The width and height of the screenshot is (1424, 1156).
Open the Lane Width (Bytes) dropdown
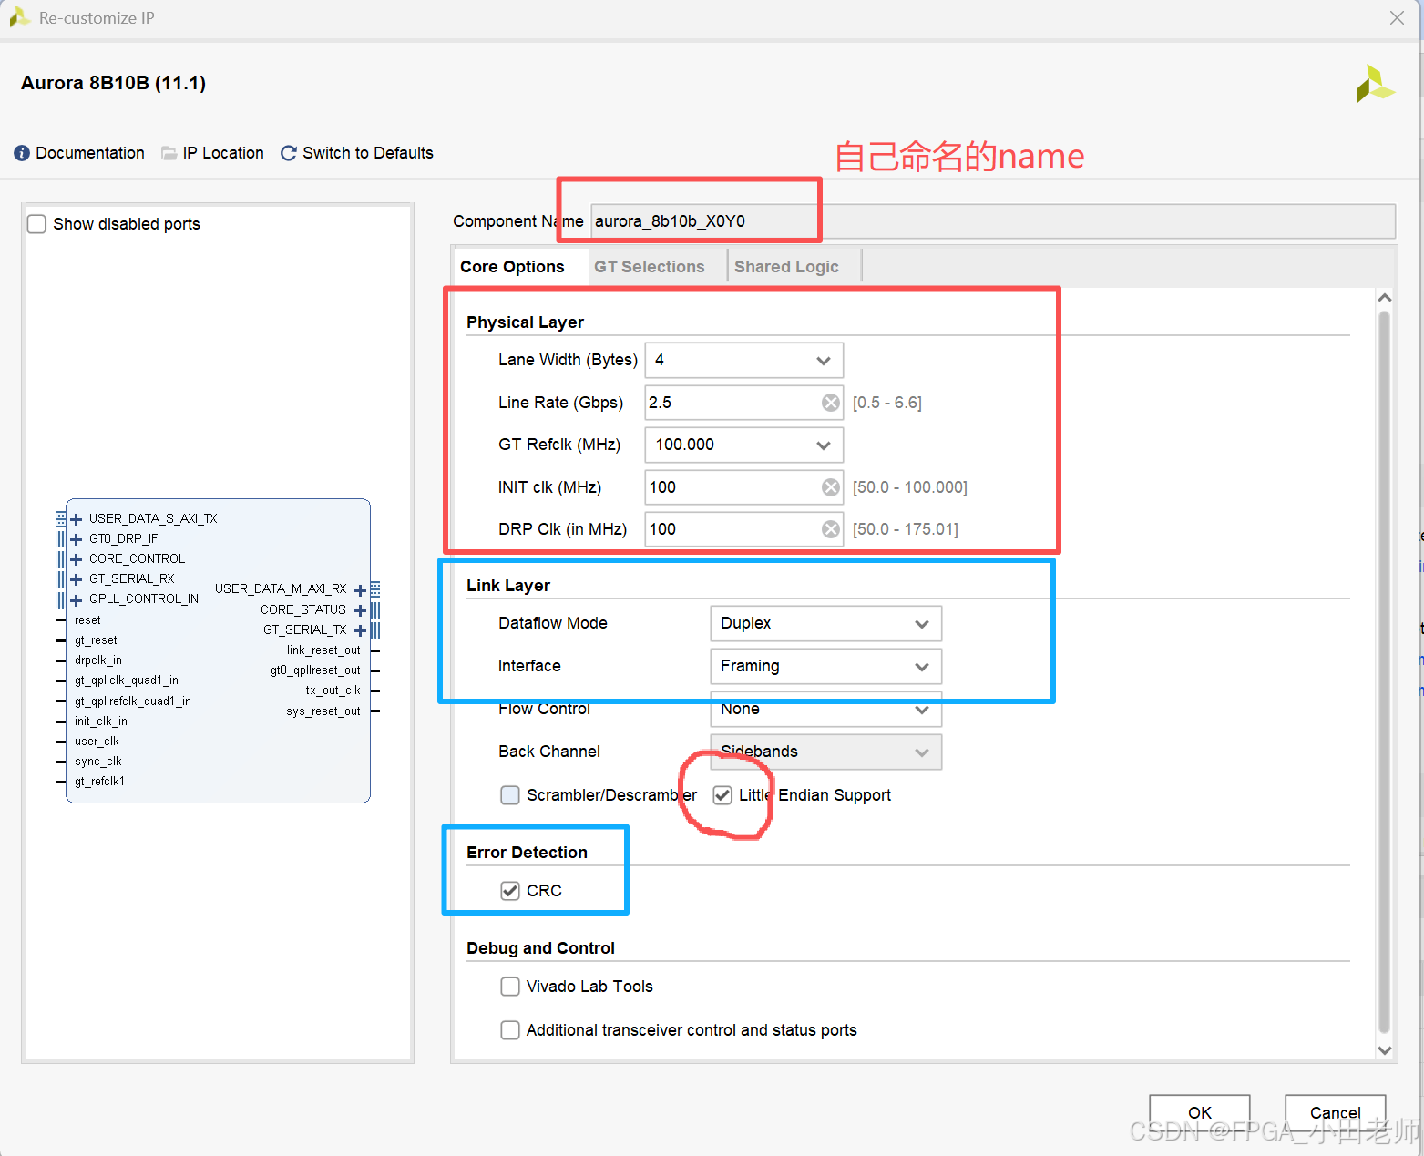[x=744, y=360]
